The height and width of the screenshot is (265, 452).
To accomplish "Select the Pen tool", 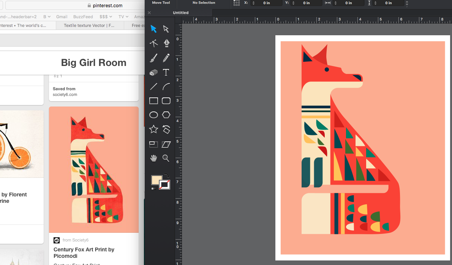I will 166,43.
